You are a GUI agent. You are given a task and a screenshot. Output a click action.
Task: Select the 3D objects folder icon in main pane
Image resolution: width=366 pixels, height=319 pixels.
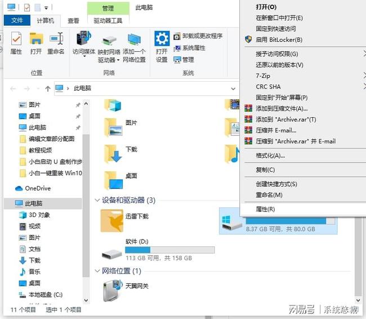coord(113,105)
